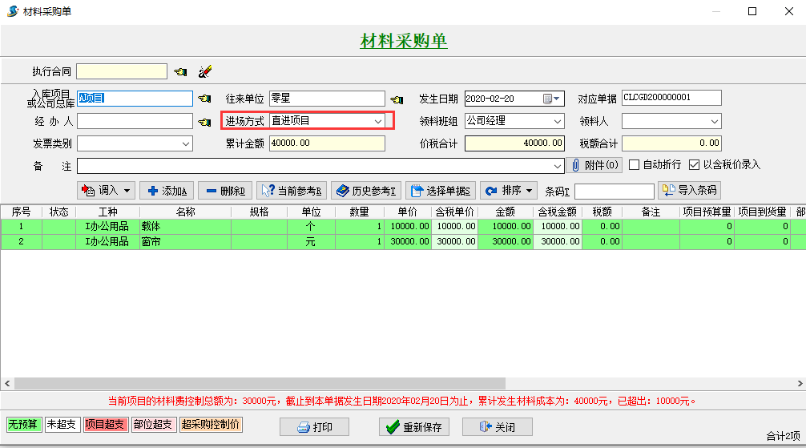
Task: Open the 领料班组 dropdown list
Action: [x=558, y=122]
